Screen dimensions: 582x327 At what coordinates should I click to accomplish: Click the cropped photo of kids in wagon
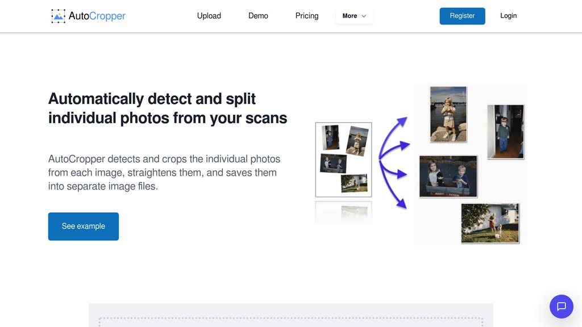coord(448,177)
